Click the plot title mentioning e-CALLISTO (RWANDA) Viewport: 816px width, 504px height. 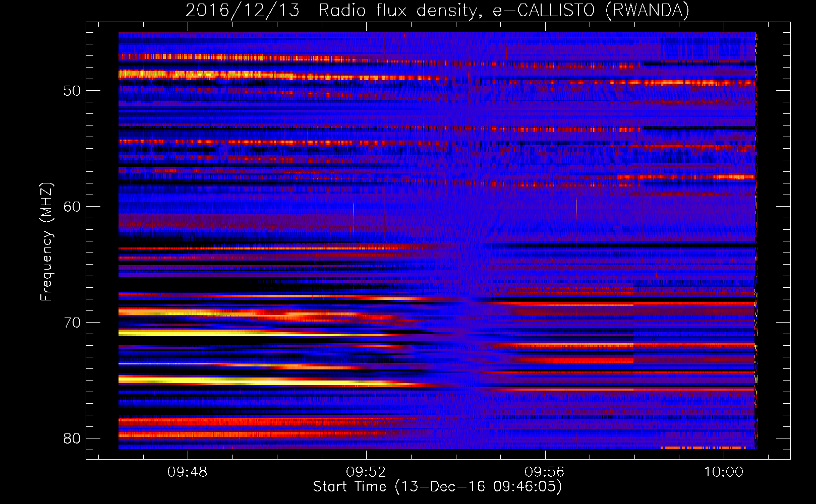point(437,10)
